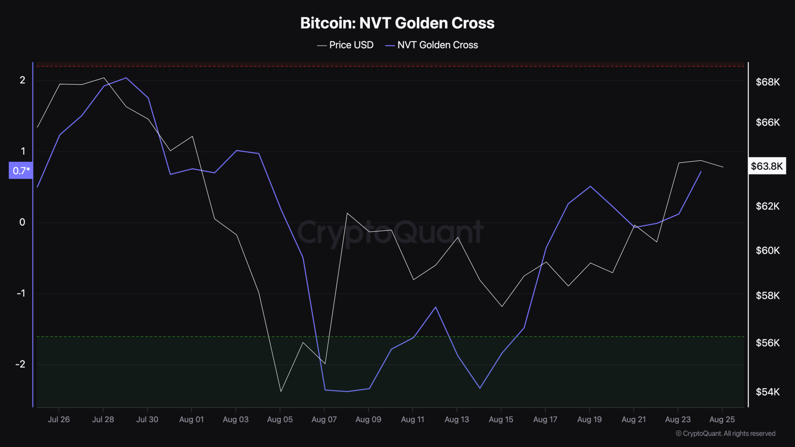
Task: Click the $63.8K current price label
Action: click(x=767, y=166)
